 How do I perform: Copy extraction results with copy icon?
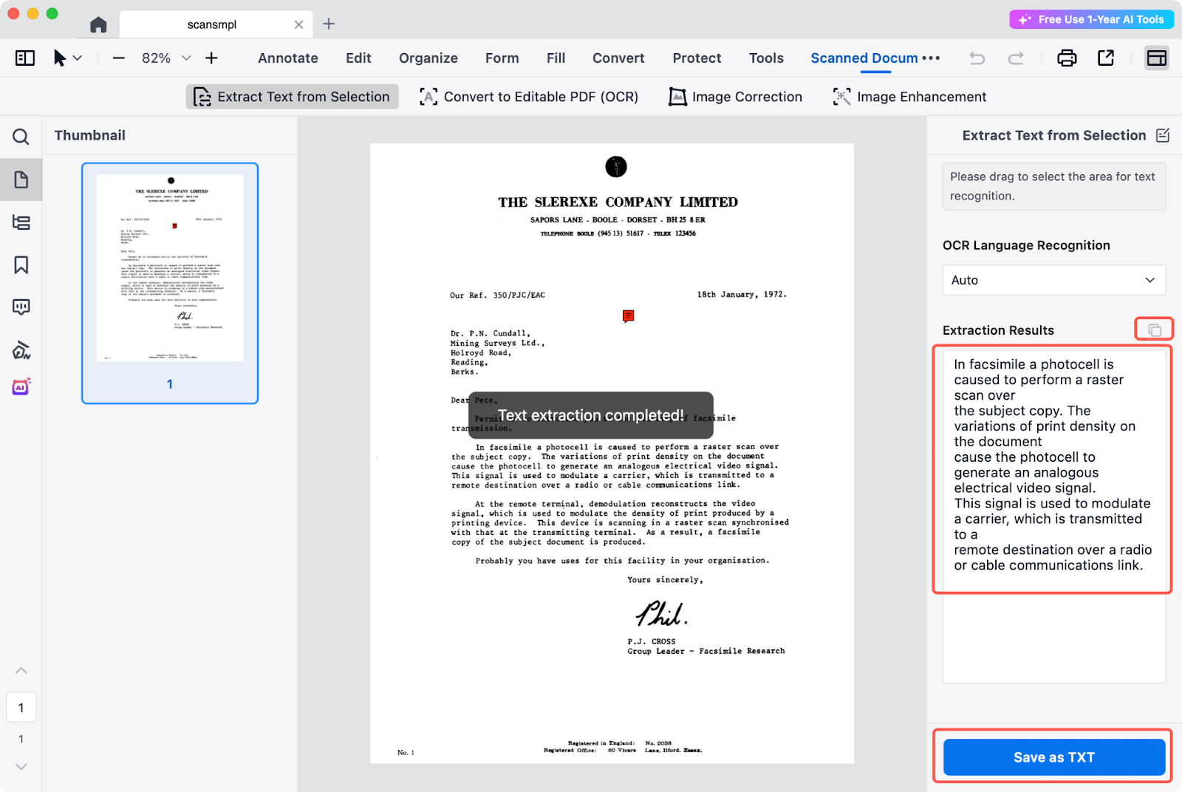pyautogui.click(x=1154, y=330)
